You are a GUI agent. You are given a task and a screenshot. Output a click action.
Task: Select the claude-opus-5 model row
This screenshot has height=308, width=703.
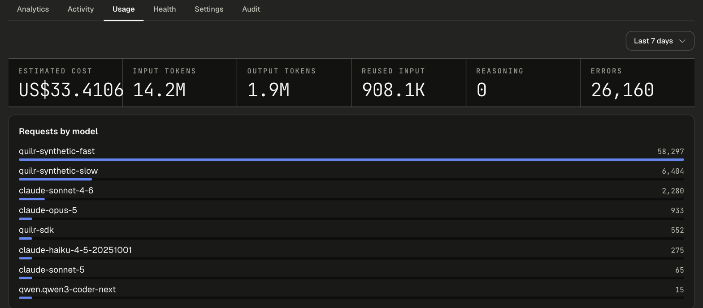351,212
